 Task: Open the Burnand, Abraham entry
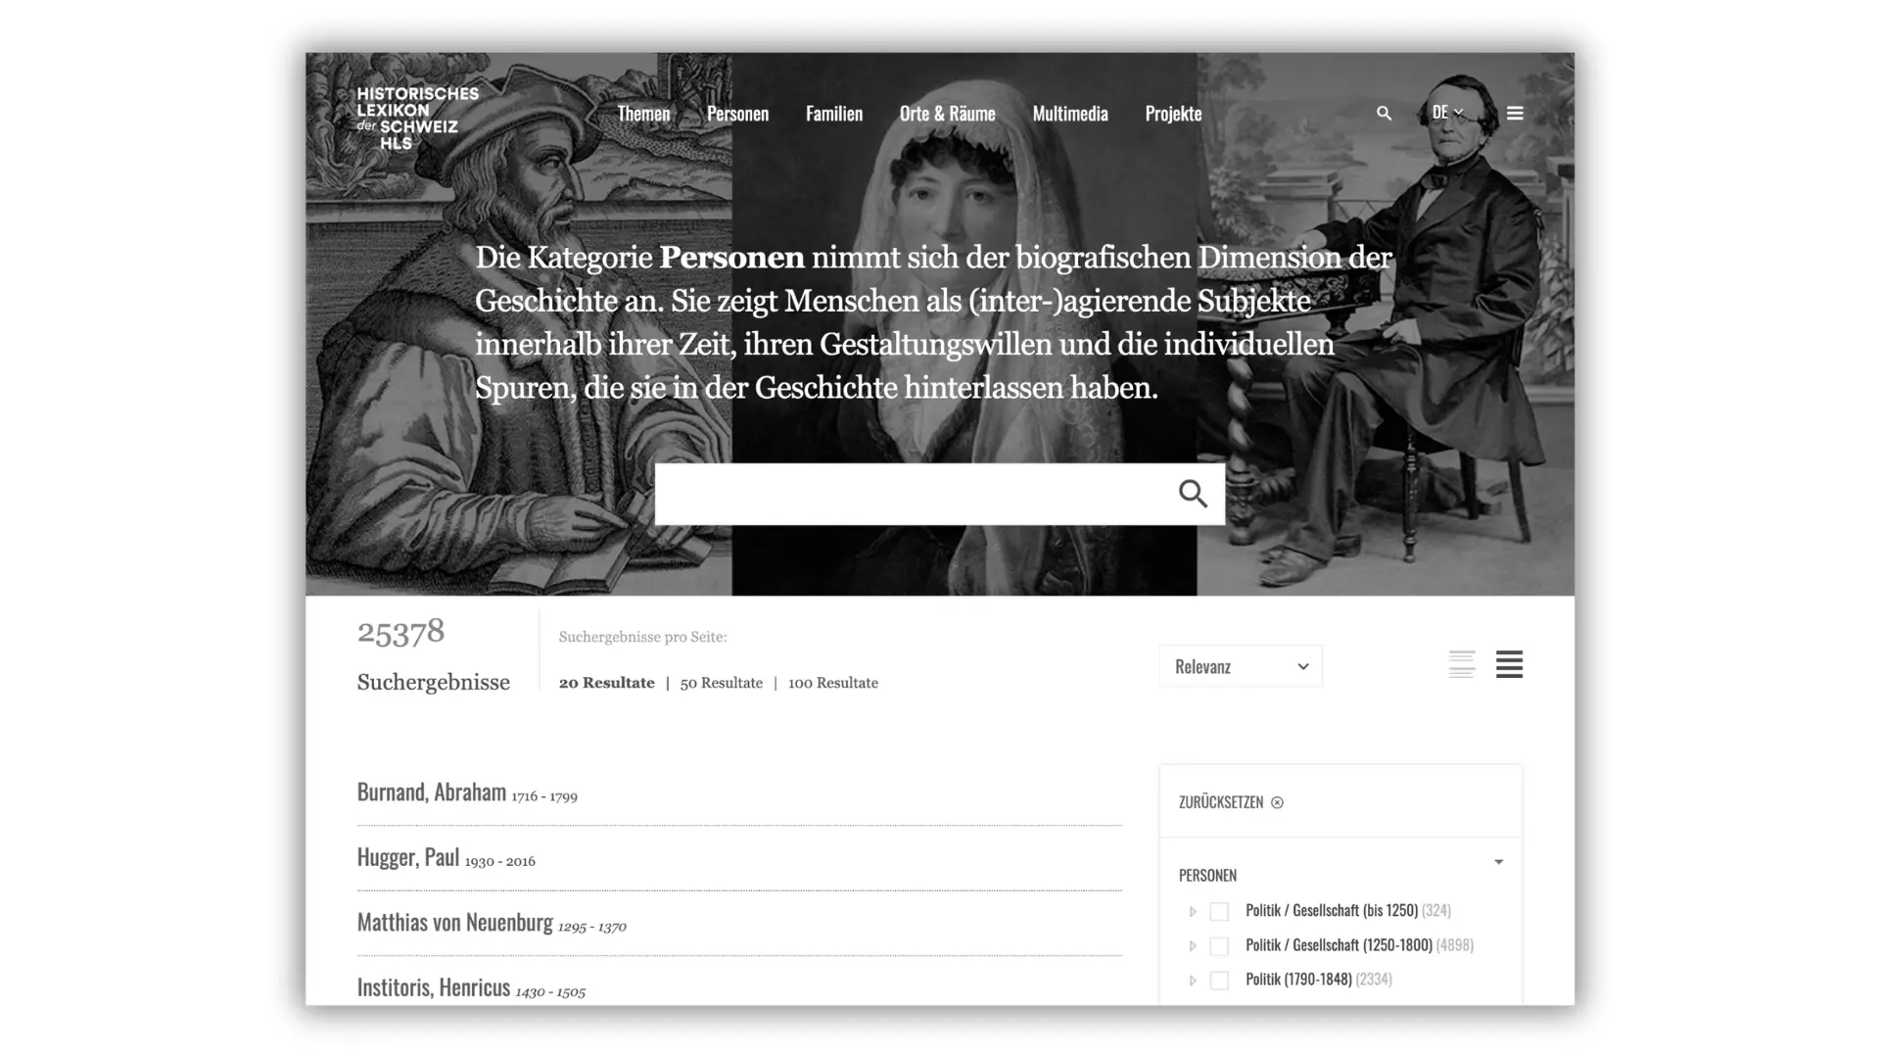click(x=432, y=792)
